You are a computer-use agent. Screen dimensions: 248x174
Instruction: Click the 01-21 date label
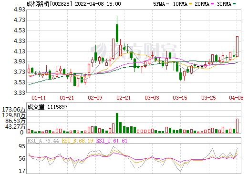67,98
